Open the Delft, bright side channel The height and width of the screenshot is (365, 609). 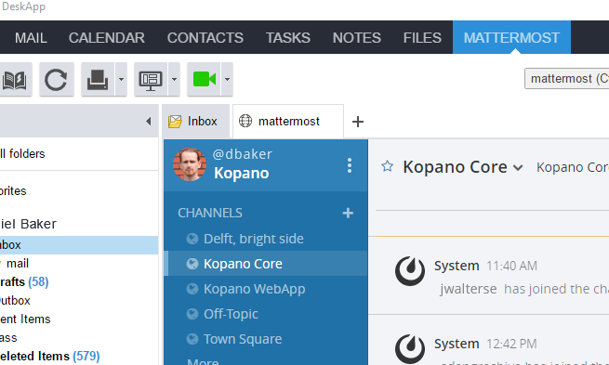[253, 239]
